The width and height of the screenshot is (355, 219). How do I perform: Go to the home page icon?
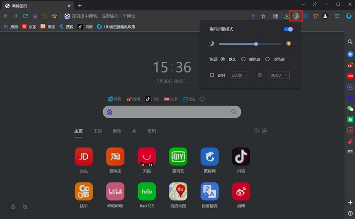pyautogui.click(x=35, y=16)
